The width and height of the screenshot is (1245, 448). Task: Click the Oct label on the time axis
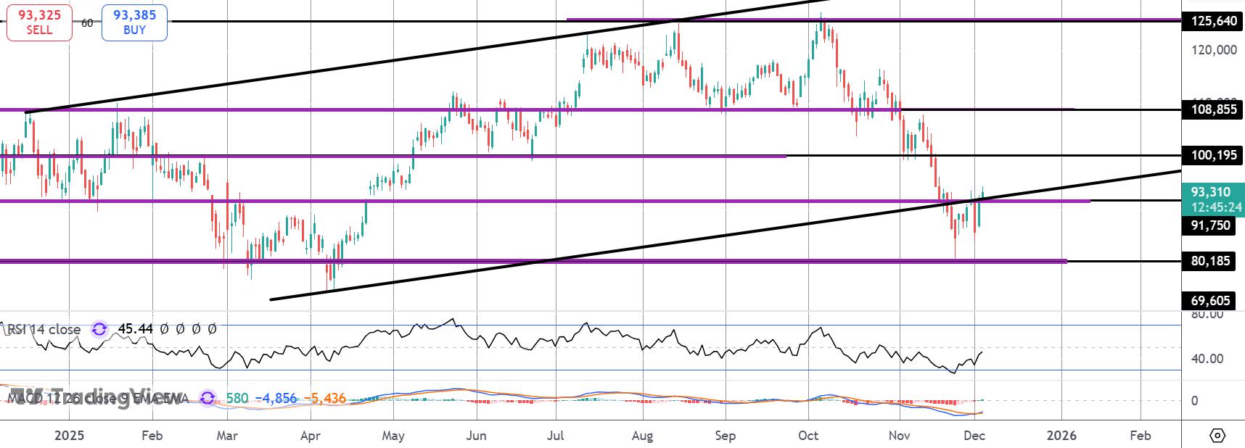(x=808, y=436)
